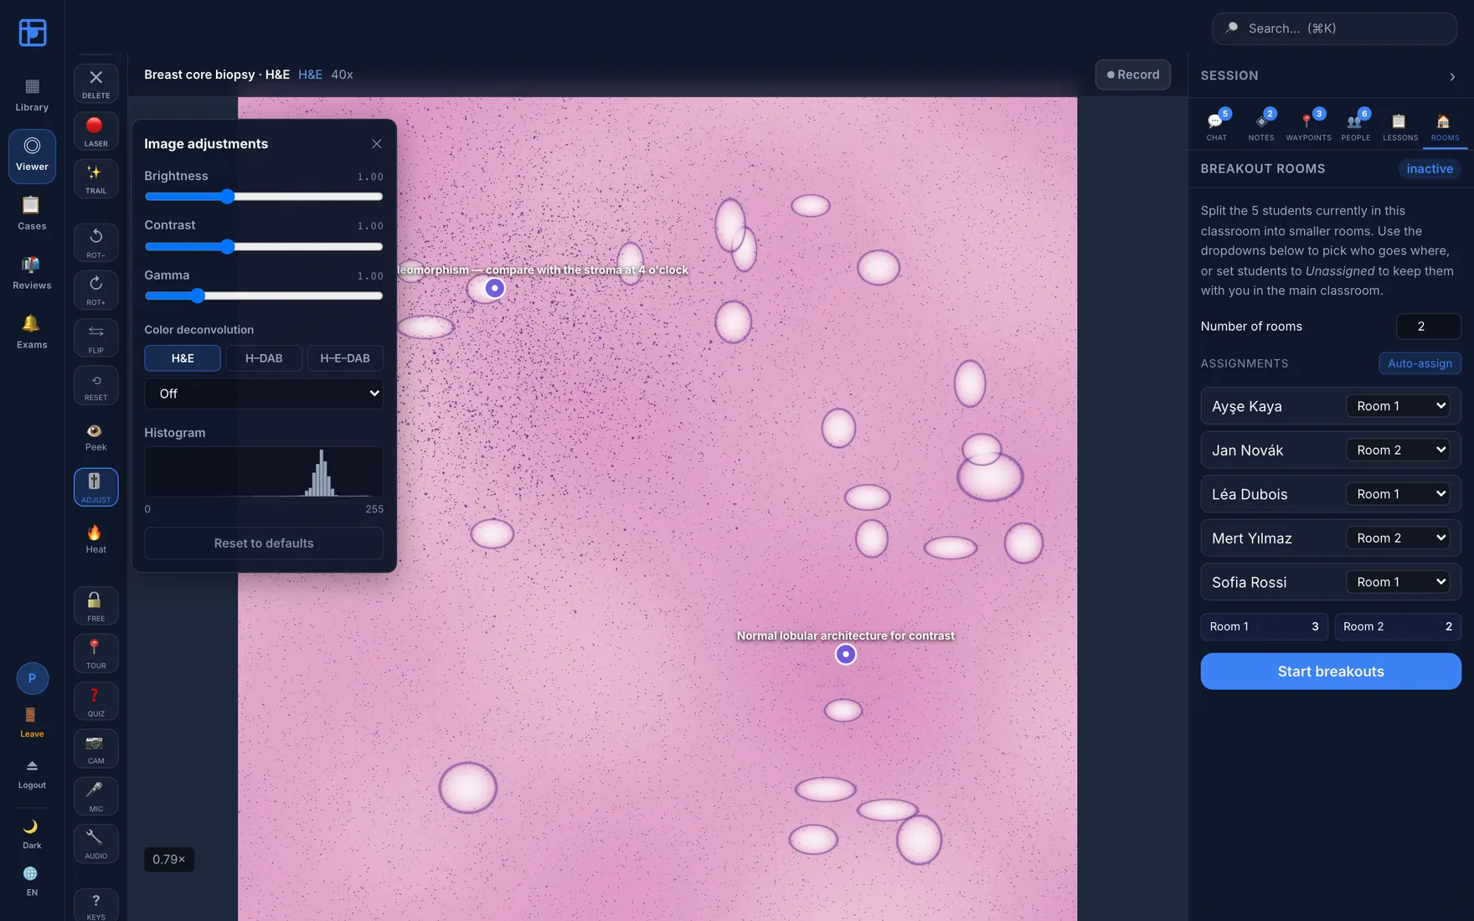1474x921 pixels.
Task: Select H-E-DAB color deconvolution mode
Action: coord(345,358)
